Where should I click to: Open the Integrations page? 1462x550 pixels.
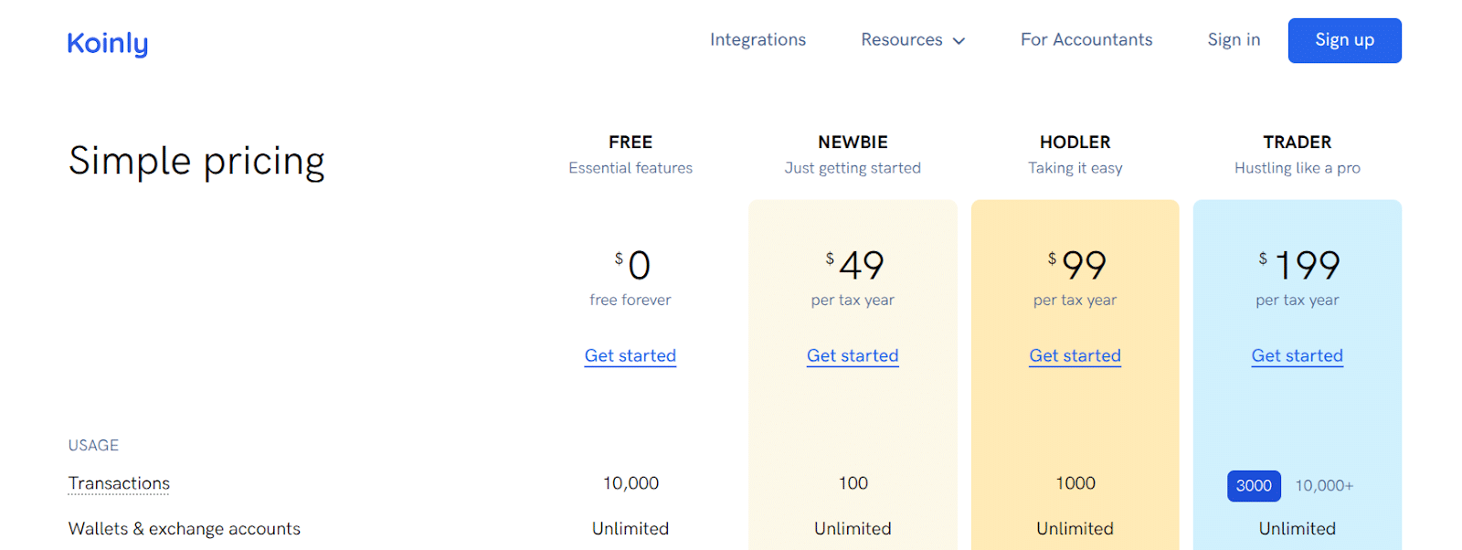coord(757,40)
